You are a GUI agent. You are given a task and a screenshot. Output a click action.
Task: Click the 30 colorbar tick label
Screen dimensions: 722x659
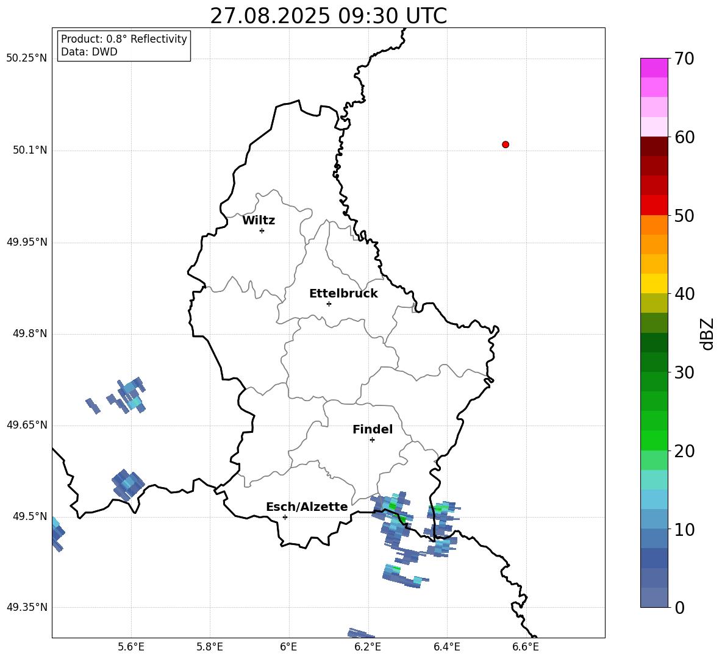684,372
